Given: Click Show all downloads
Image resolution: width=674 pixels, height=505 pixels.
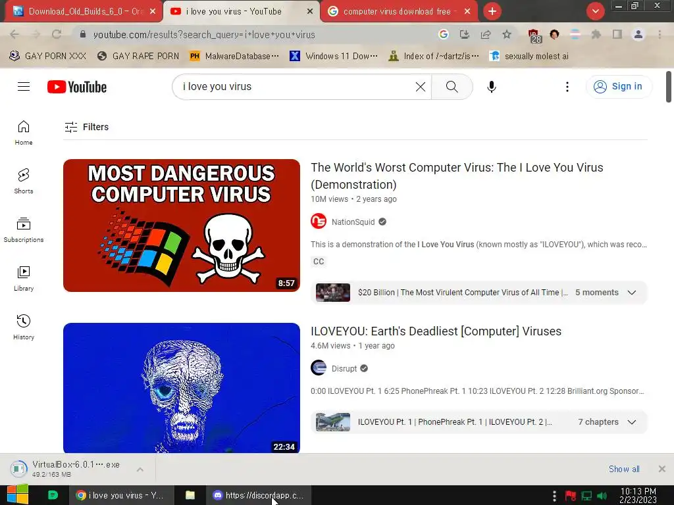Looking at the screenshot, I should [x=624, y=469].
